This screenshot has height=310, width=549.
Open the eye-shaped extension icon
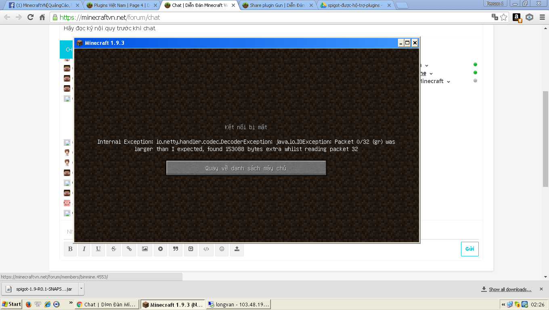529,17
